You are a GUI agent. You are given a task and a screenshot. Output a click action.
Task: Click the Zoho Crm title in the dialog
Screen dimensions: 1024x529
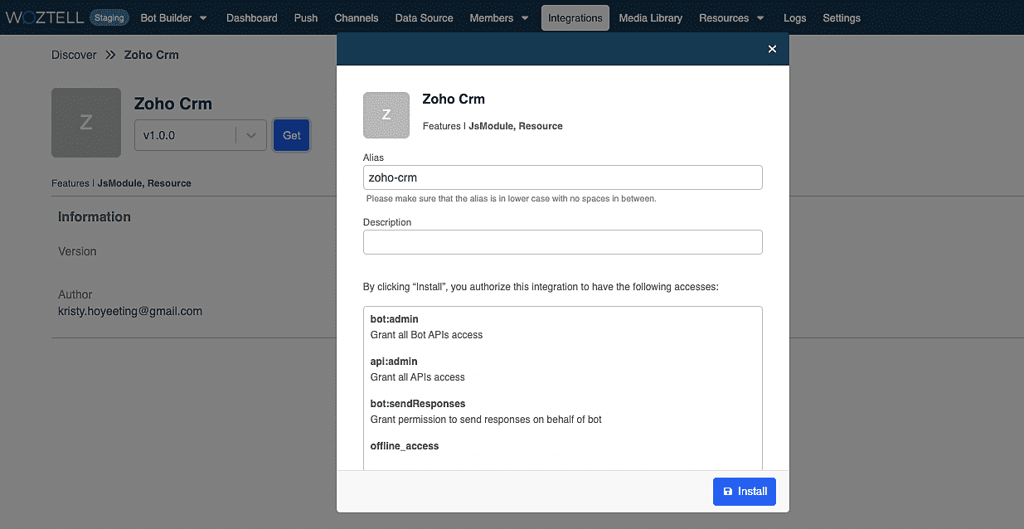(x=454, y=99)
